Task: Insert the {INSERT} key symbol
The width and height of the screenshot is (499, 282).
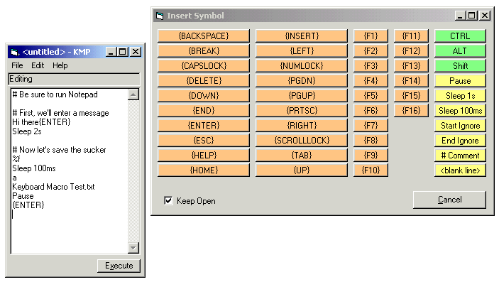Action: (302, 36)
